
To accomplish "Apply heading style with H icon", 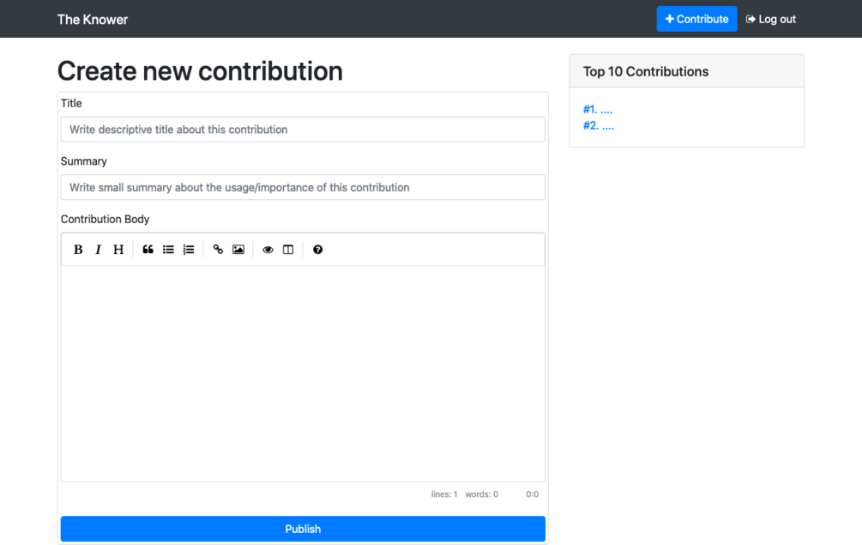I will point(118,250).
